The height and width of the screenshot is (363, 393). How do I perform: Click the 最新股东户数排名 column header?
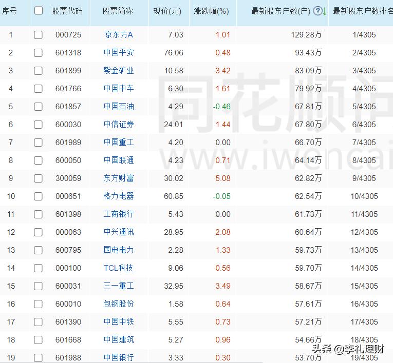(x=363, y=11)
